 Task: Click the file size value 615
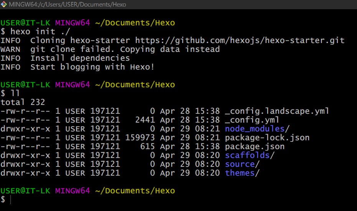point(147,146)
